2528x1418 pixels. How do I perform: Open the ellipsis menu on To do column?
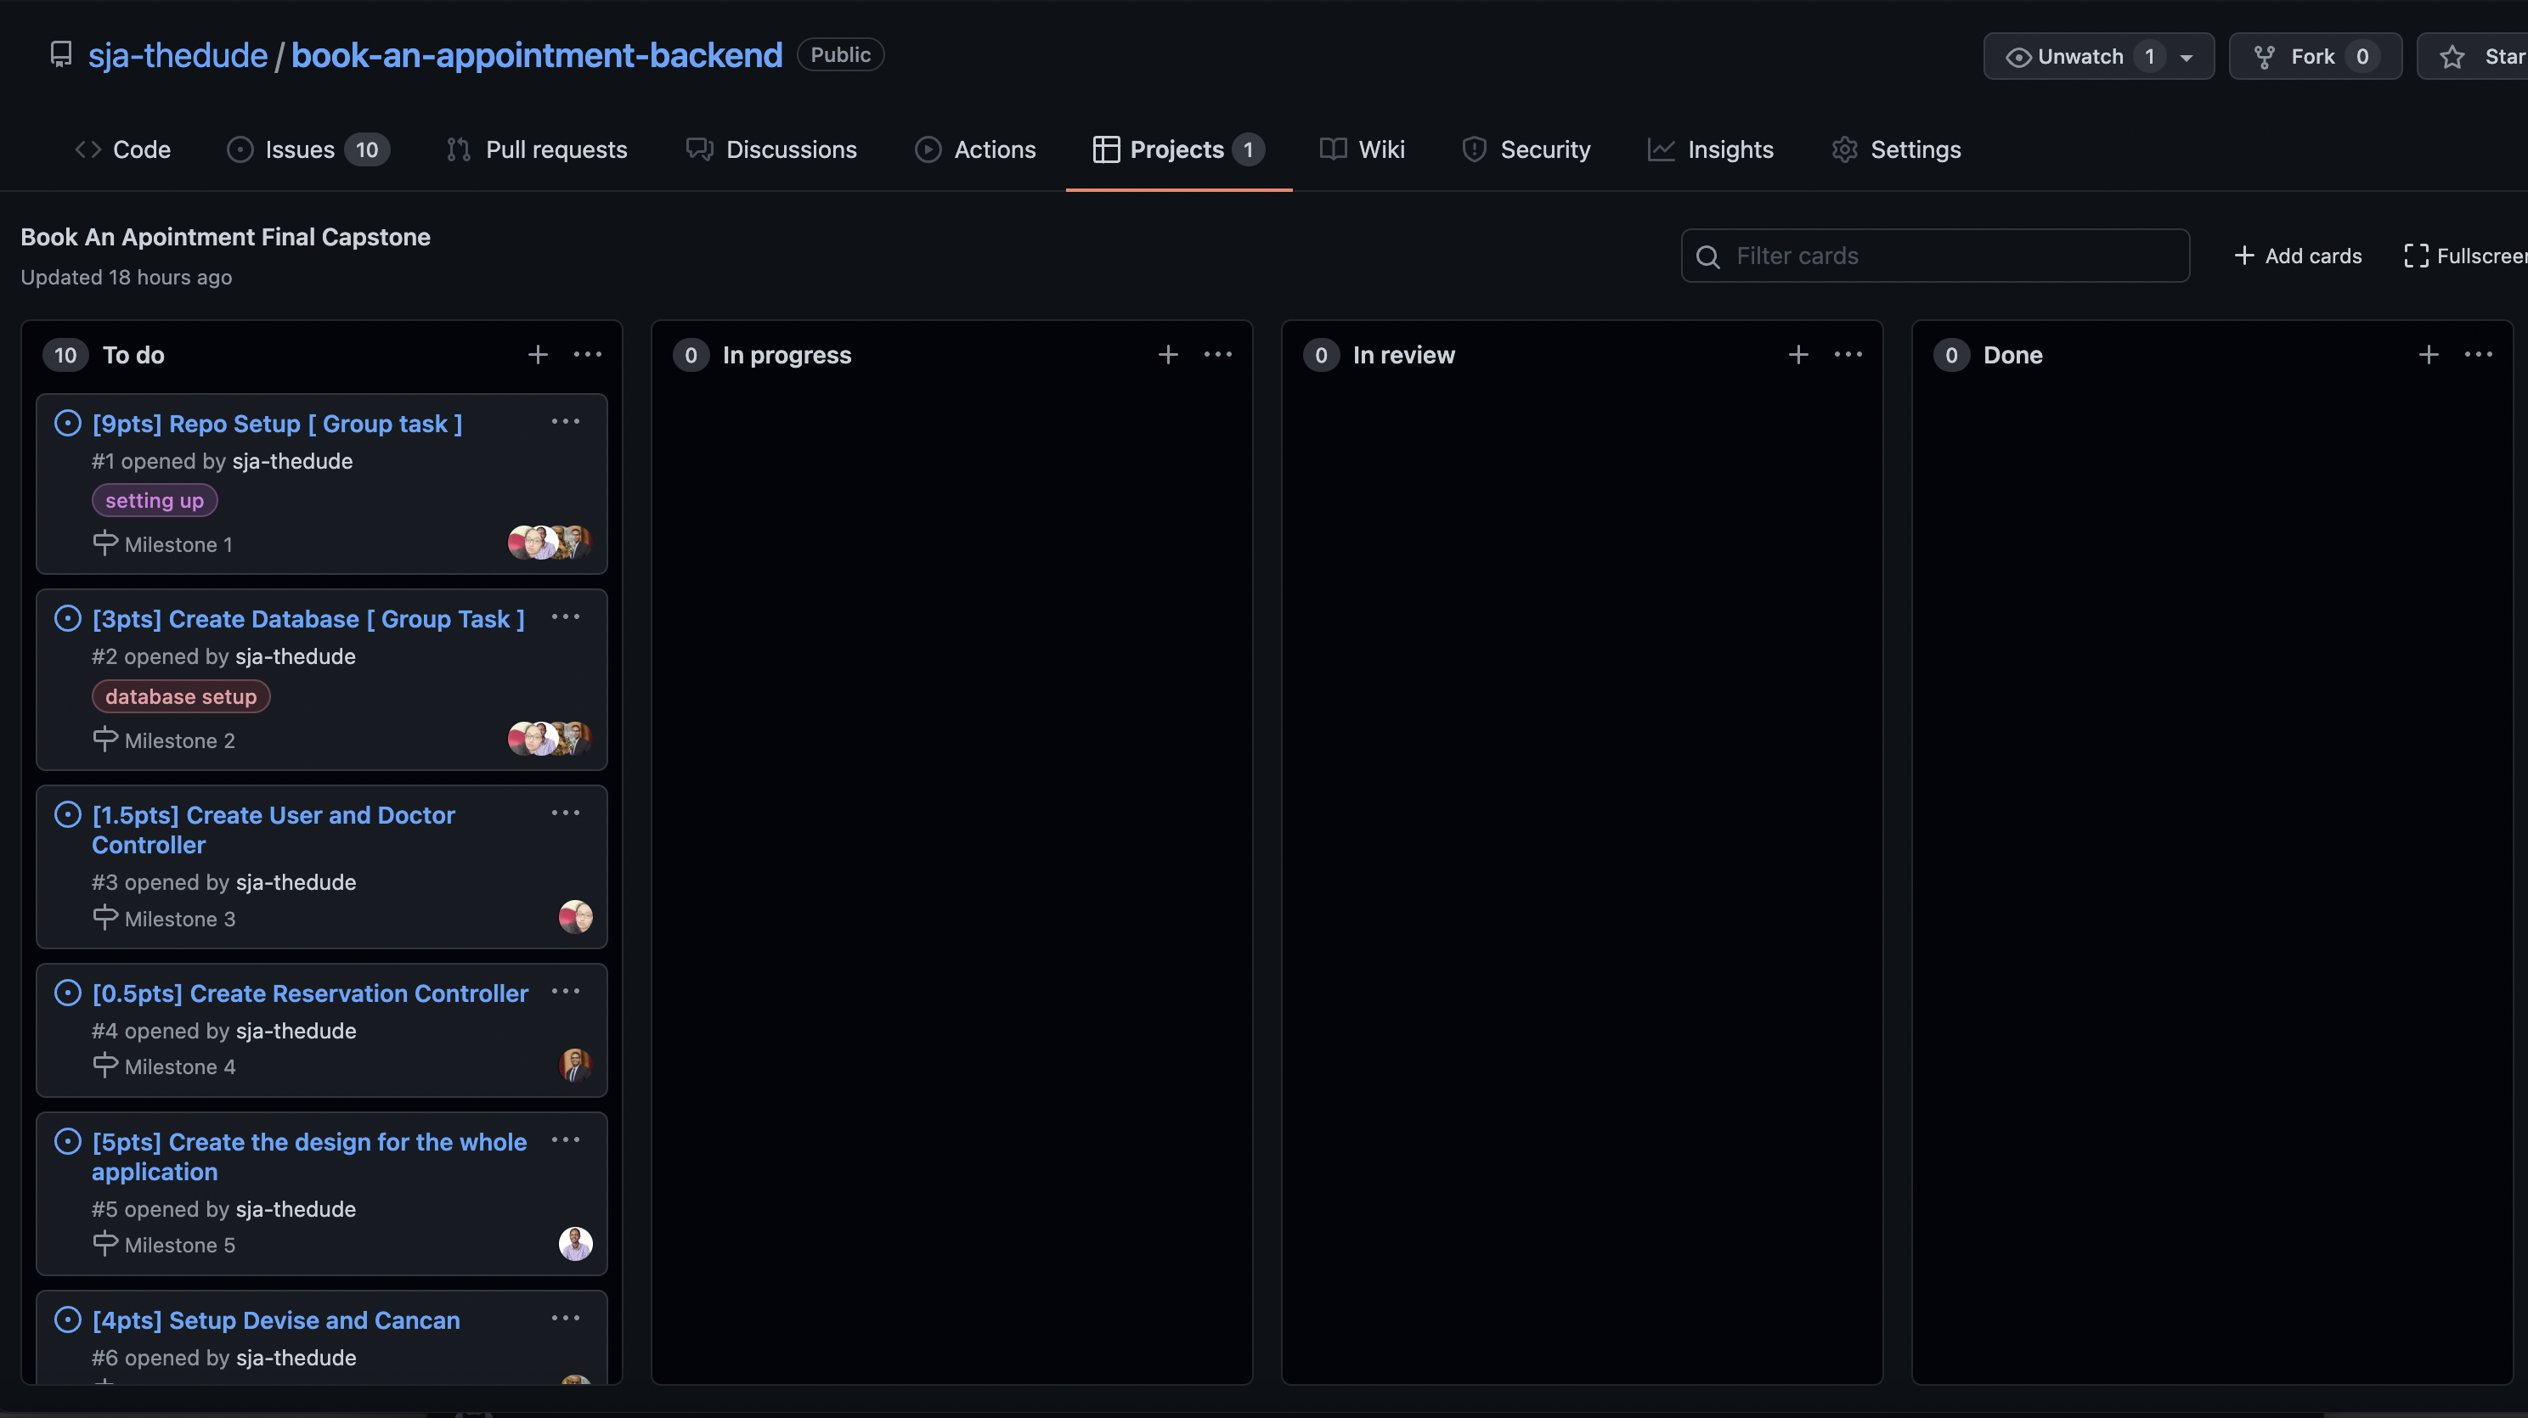(587, 354)
